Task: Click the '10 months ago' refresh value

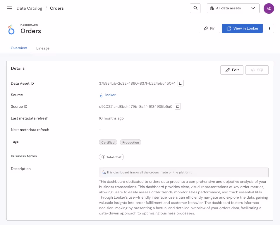Action: [111, 118]
